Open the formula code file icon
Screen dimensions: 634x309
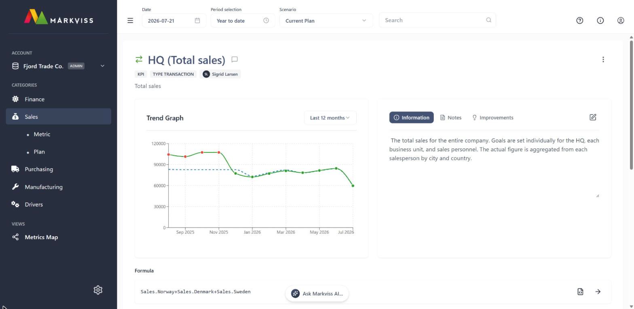click(580, 292)
